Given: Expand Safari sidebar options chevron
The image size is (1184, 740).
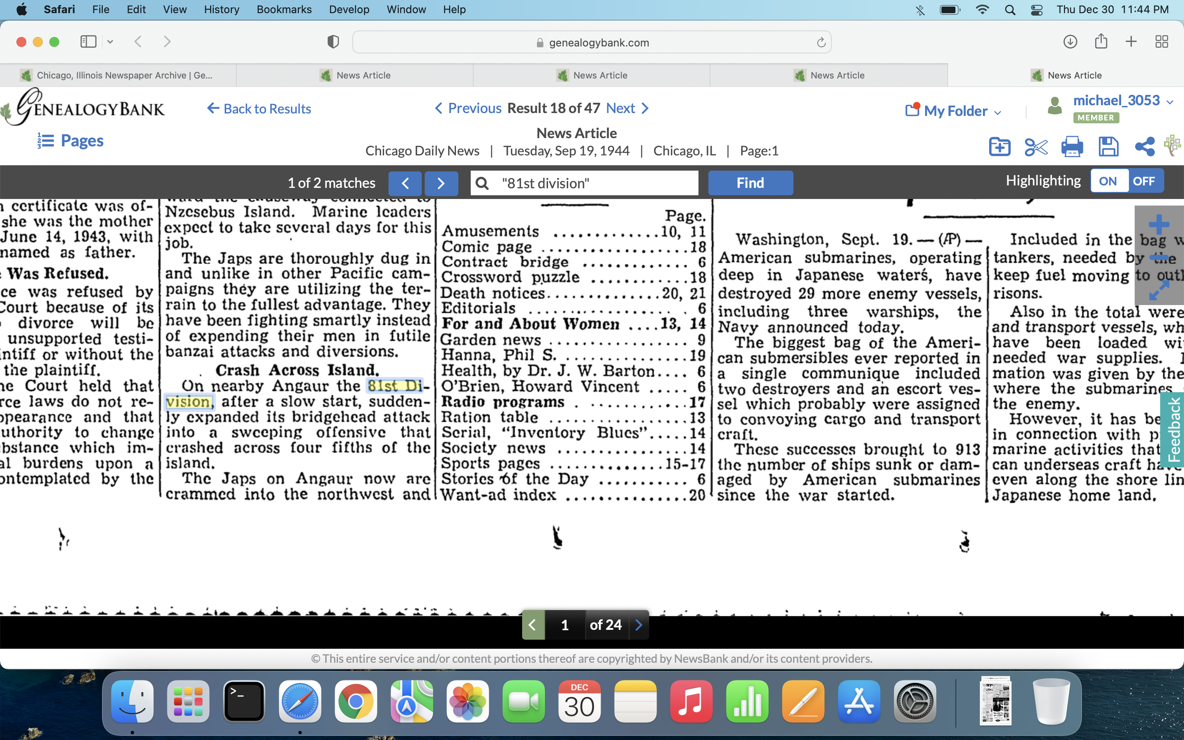Looking at the screenshot, I should (x=110, y=42).
